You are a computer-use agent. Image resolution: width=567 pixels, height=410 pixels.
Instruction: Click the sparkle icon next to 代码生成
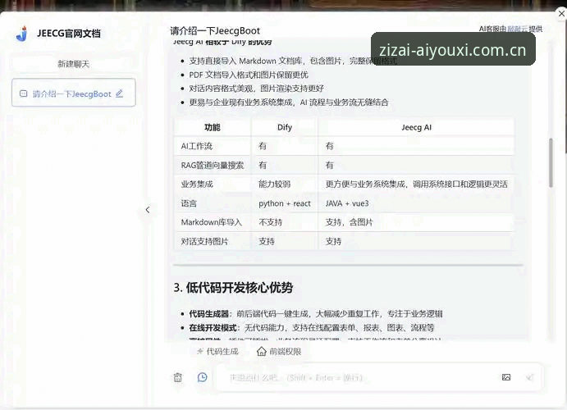[199, 351]
